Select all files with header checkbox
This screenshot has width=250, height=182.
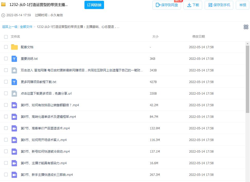[6, 37]
